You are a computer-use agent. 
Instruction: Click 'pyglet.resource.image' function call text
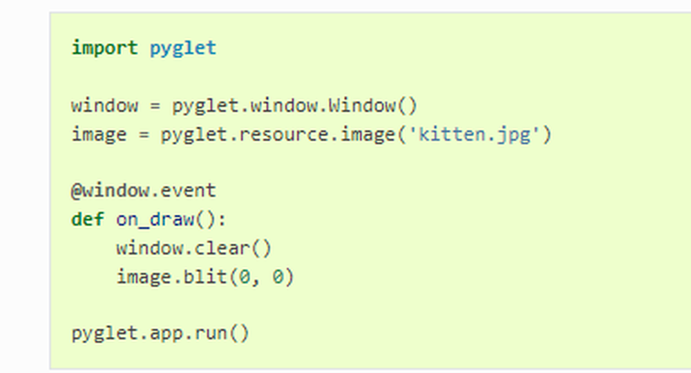point(278,135)
